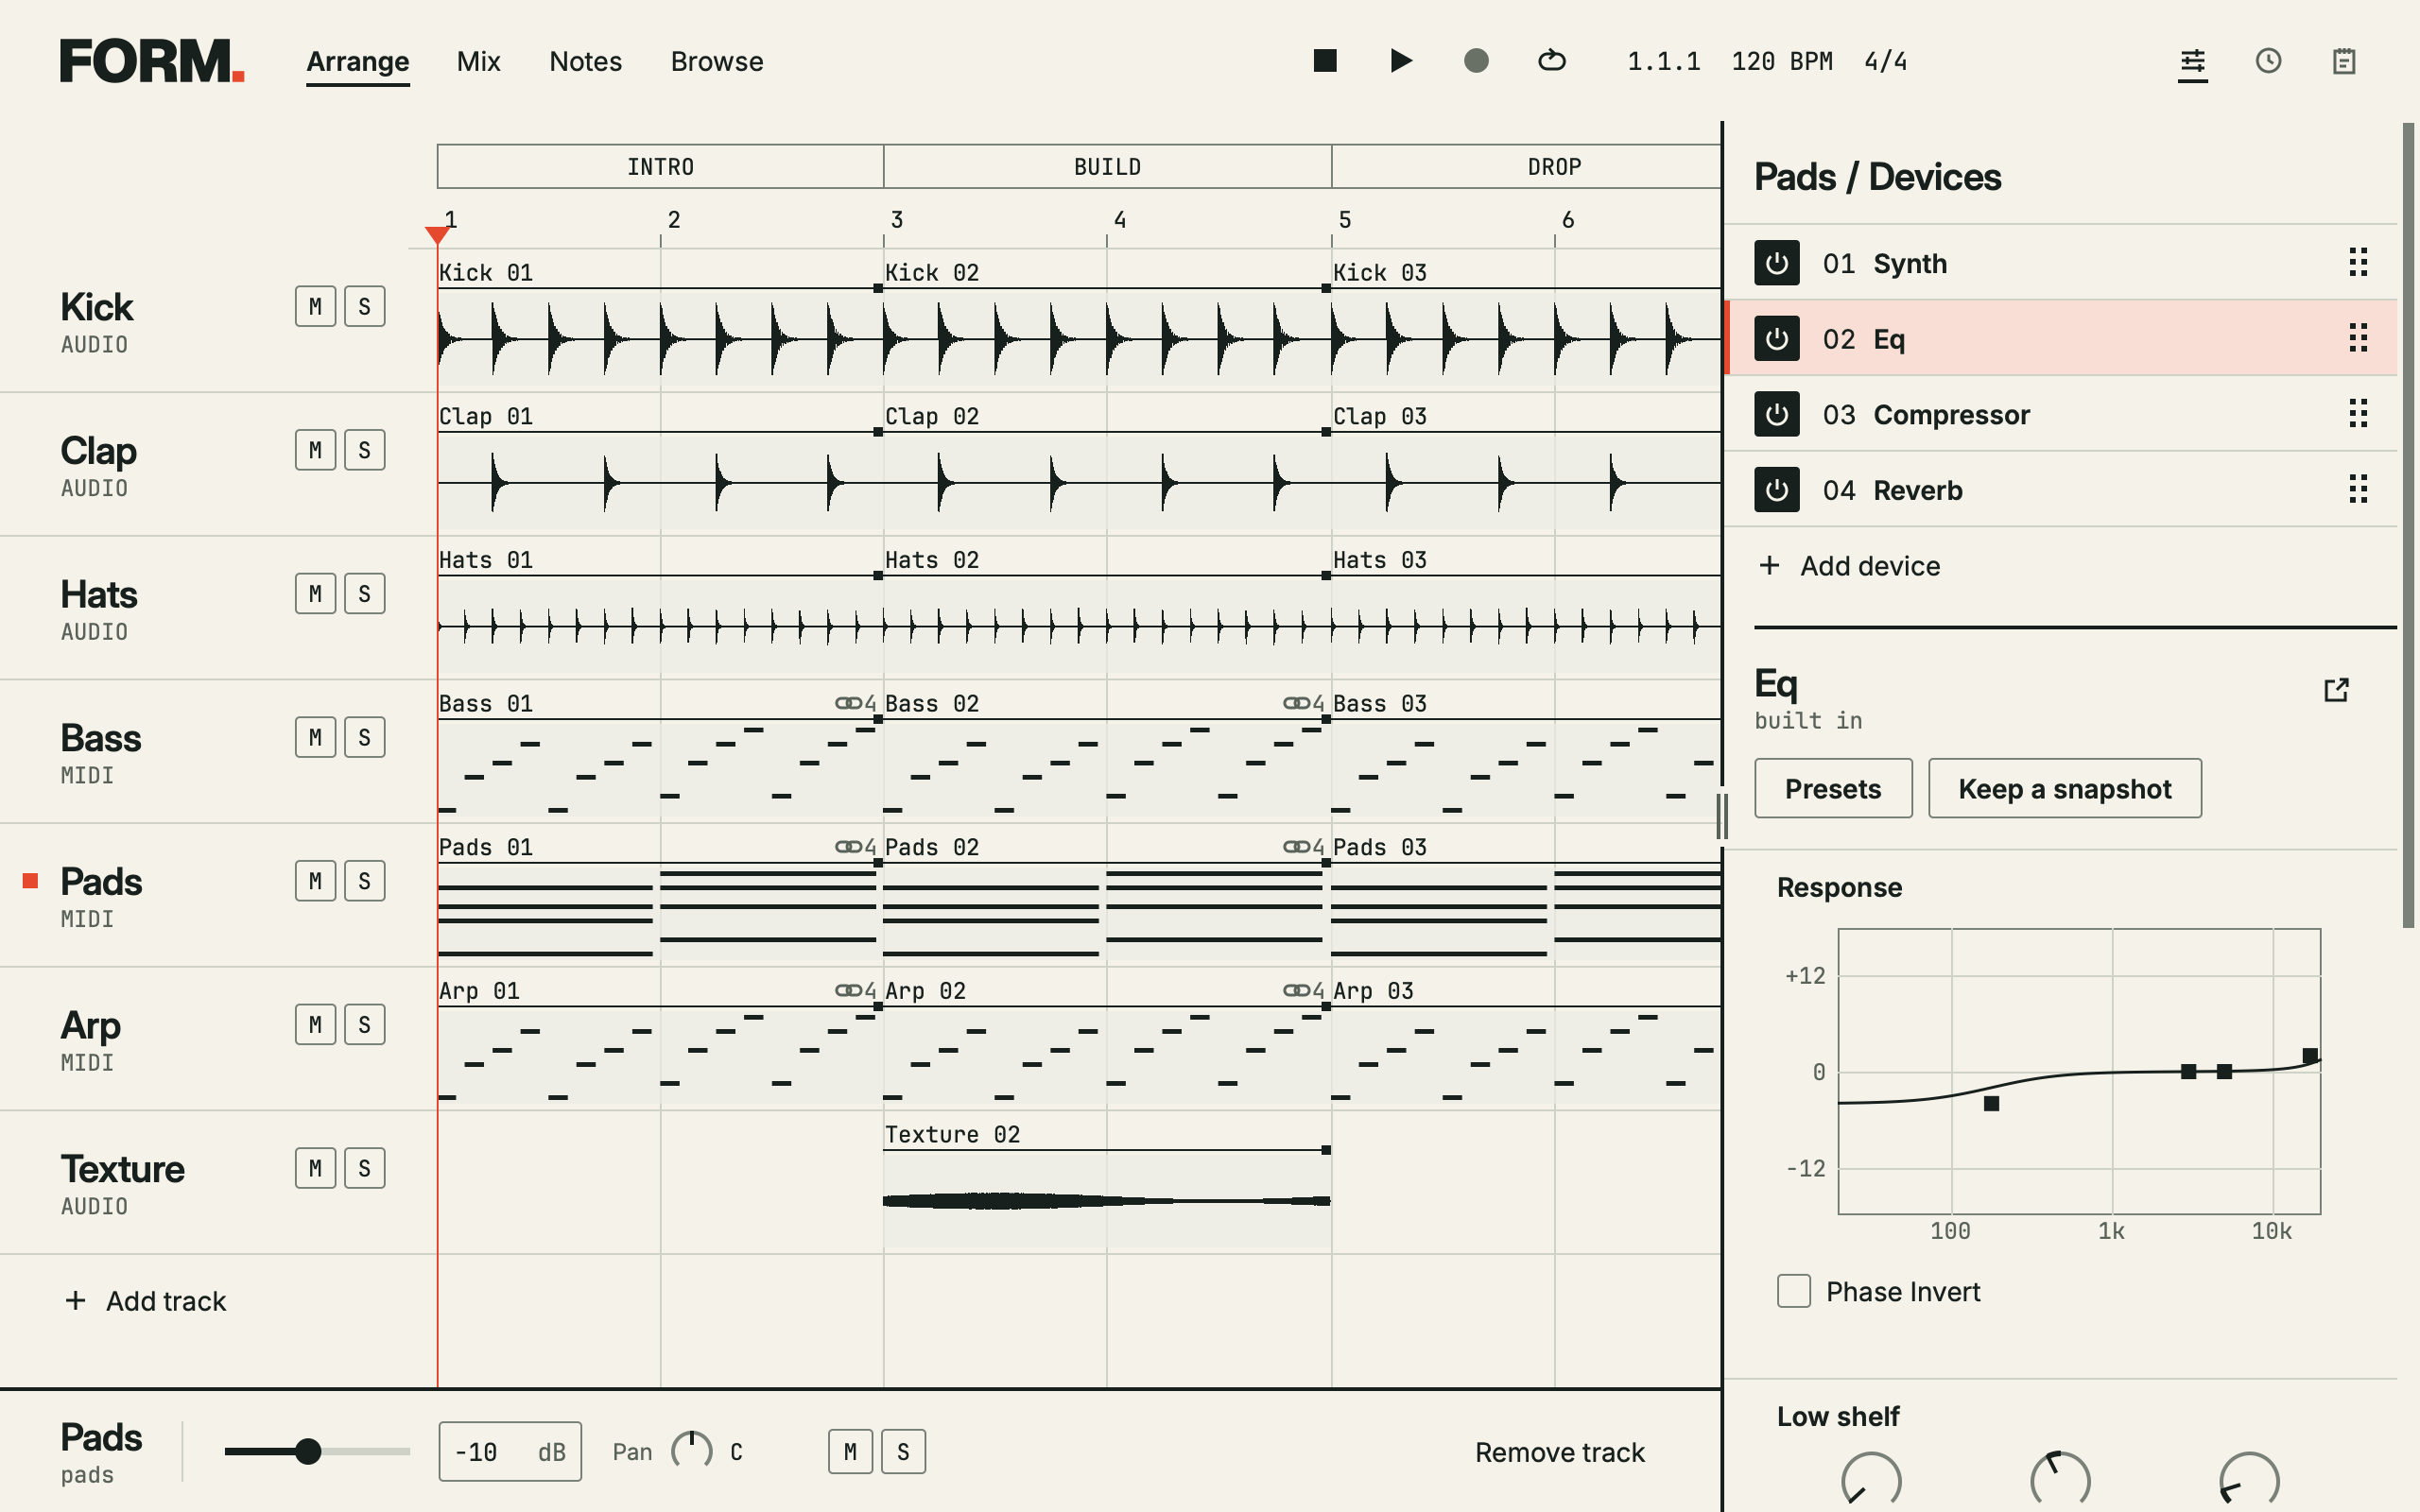2420x1512 pixels.
Task: Click Keep a snapshot button
Action: [x=2064, y=789]
